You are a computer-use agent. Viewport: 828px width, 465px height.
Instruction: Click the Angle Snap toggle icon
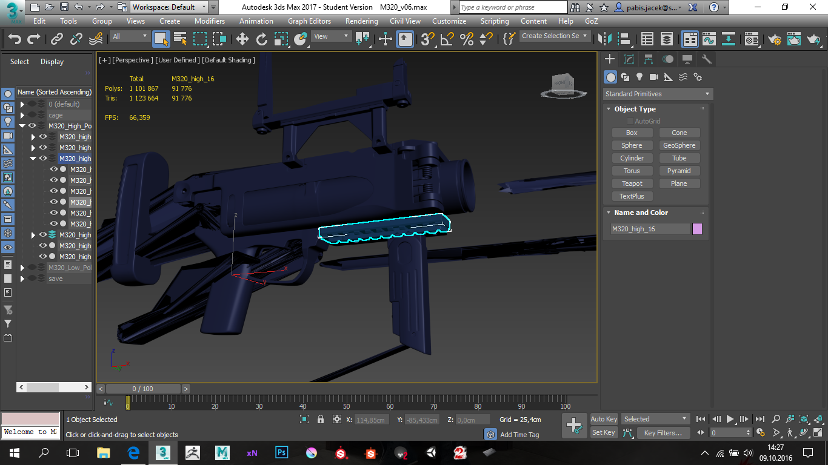pyautogui.click(x=447, y=39)
